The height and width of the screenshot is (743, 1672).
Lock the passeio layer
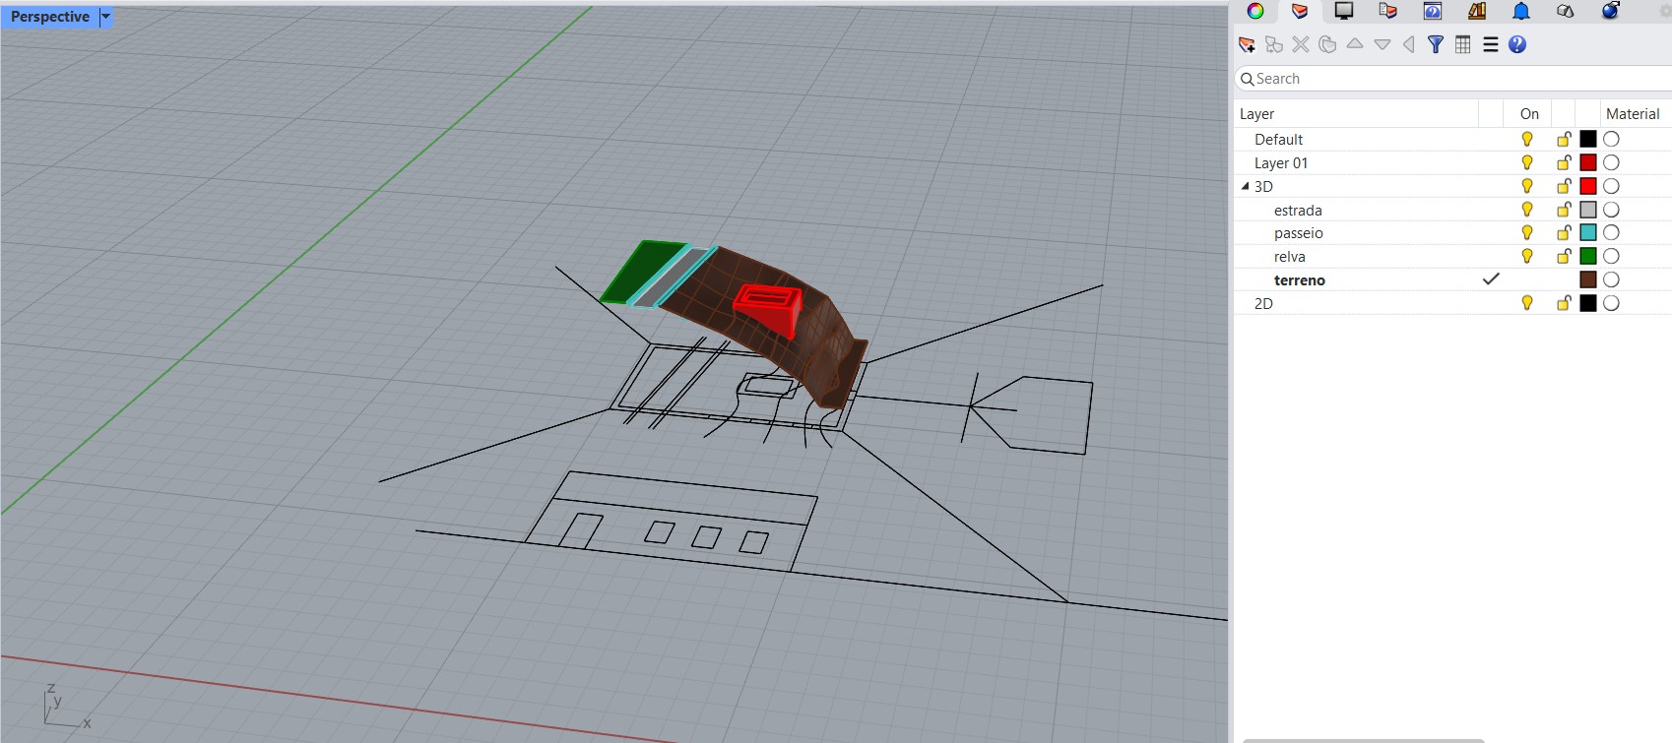tap(1564, 232)
